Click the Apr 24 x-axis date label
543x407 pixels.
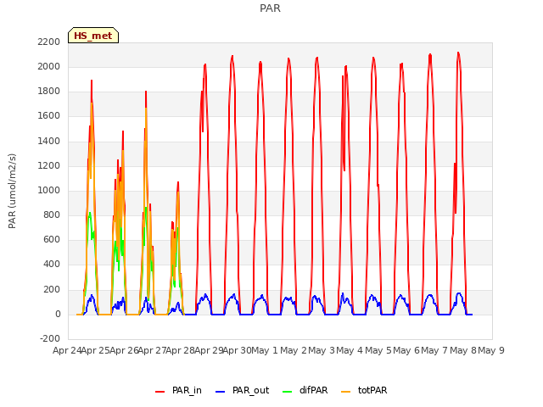point(67,350)
